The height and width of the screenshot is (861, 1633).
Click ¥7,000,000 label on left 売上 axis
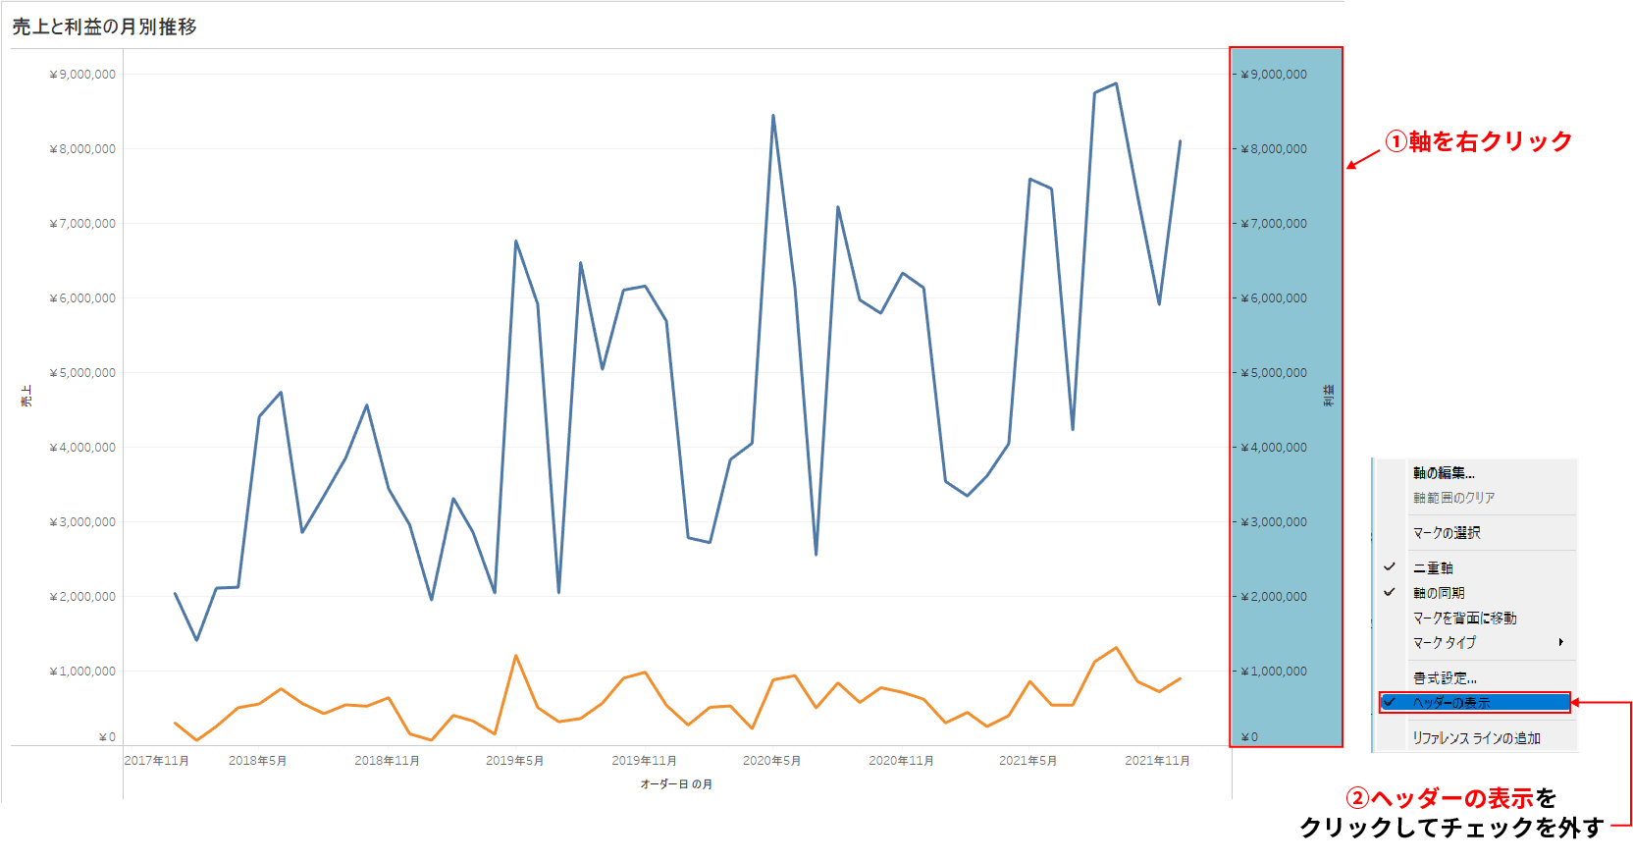point(82,224)
